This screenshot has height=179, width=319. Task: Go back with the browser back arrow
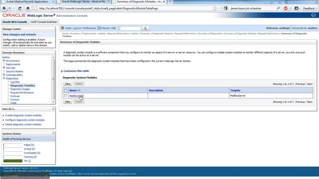4,8
